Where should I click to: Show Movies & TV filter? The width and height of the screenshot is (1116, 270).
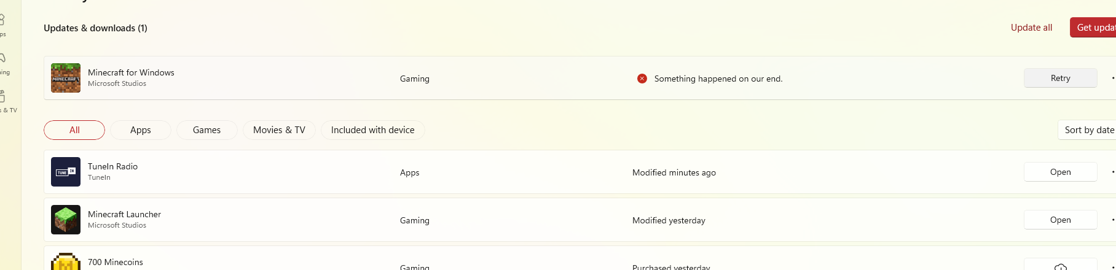point(279,130)
